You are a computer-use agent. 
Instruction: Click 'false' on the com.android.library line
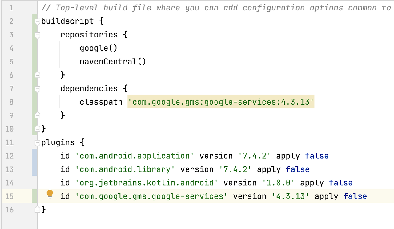tap(298, 169)
